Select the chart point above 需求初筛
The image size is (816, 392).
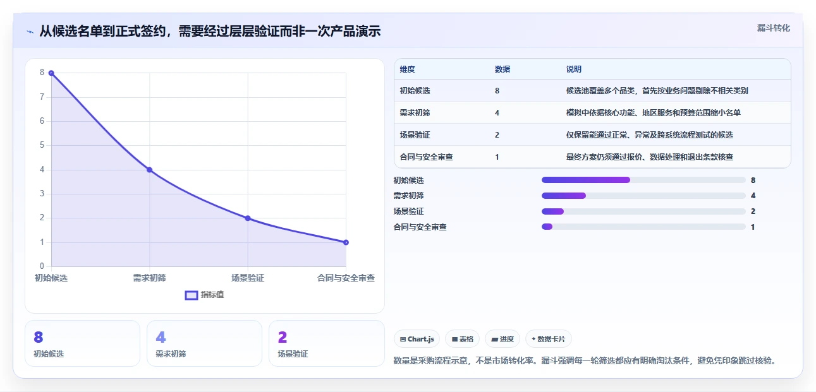point(150,170)
